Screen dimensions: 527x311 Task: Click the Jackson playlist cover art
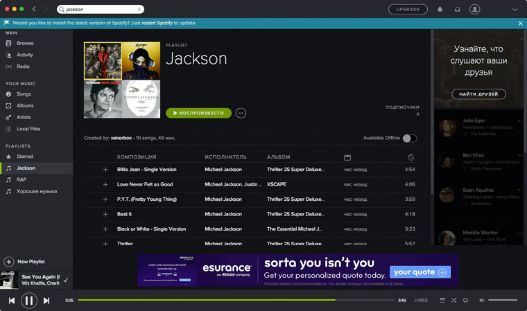[x=122, y=80]
